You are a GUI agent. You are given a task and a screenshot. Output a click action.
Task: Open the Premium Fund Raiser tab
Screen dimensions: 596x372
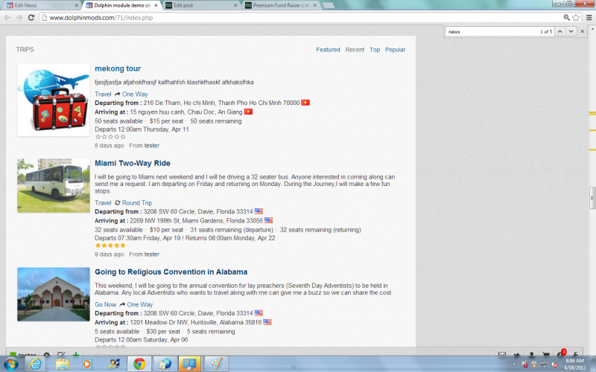pyautogui.click(x=279, y=5)
